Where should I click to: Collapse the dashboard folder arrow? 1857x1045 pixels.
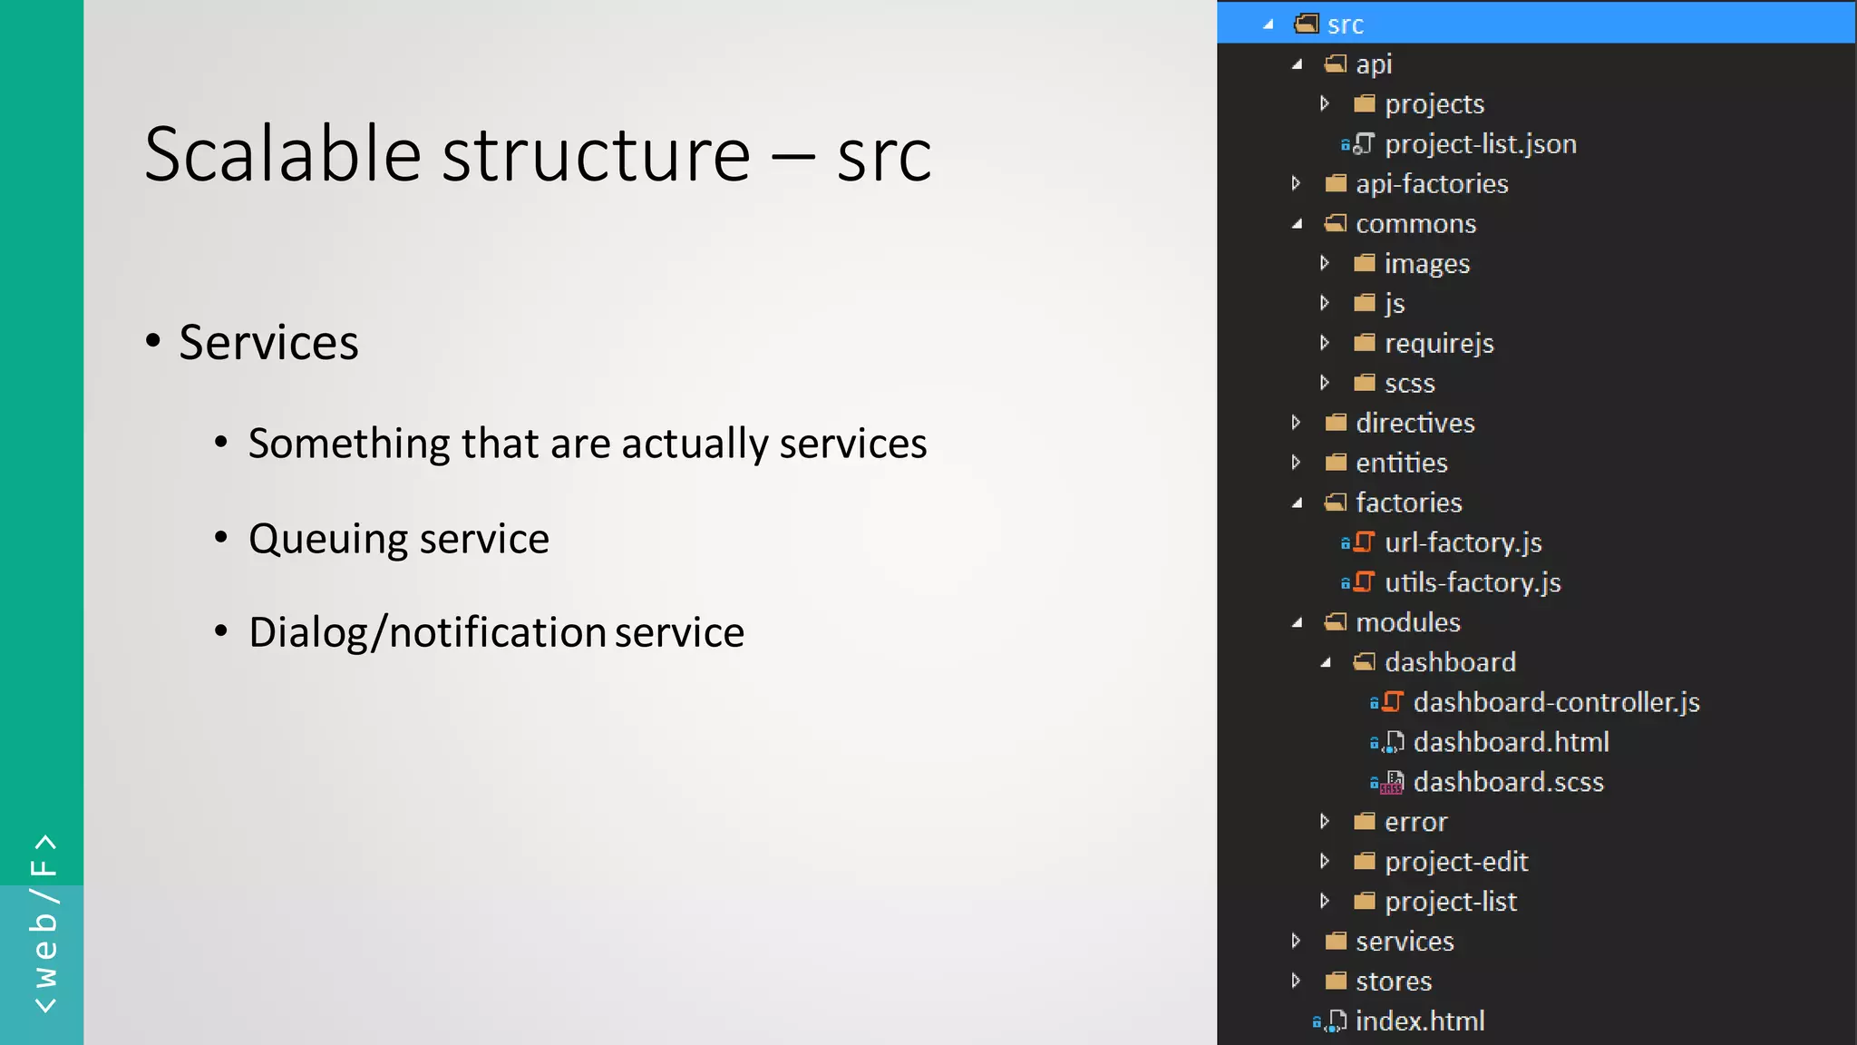coord(1327,663)
